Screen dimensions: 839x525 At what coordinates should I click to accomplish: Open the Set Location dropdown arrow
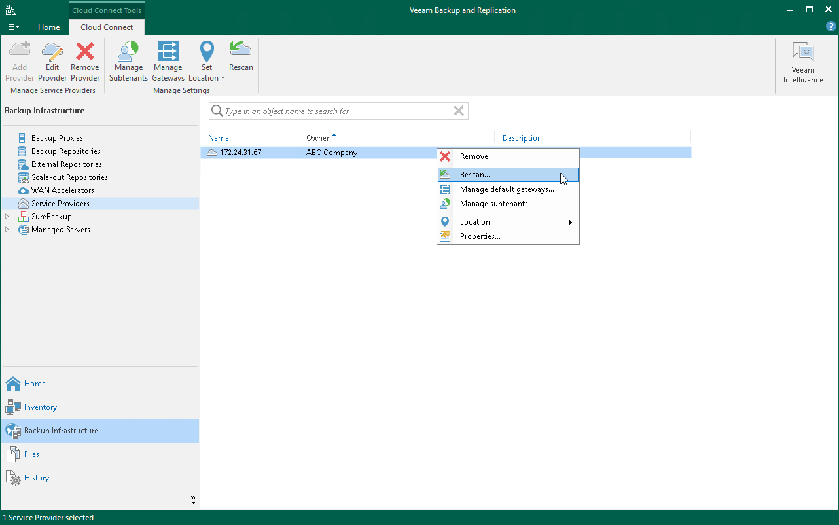tap(223, 79)
